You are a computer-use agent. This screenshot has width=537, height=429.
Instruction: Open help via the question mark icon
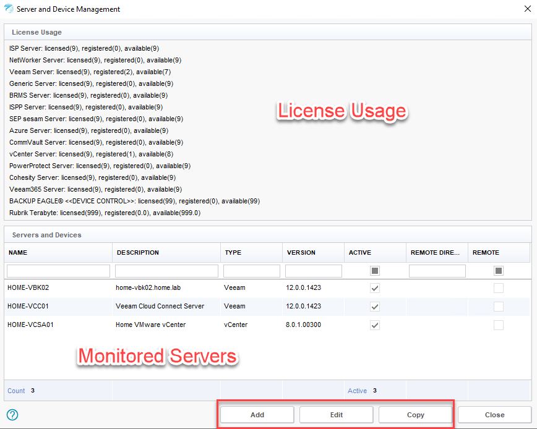pos(12,415)
